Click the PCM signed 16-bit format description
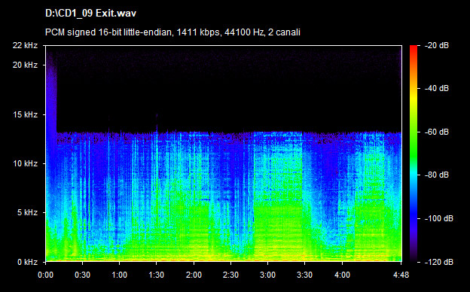 172,32
